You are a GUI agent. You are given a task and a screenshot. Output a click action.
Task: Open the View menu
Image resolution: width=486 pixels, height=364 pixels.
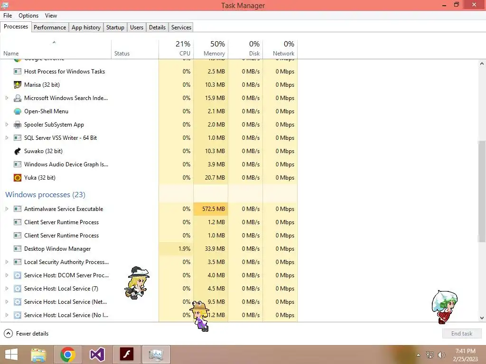pyautogui.click(x=51, y=16)
